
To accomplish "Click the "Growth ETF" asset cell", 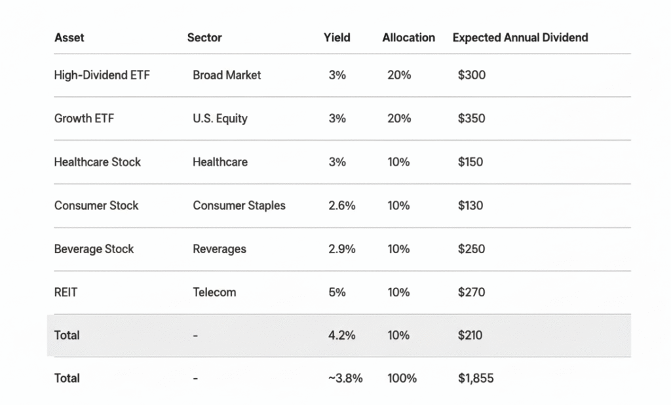I will coord(84,118).
